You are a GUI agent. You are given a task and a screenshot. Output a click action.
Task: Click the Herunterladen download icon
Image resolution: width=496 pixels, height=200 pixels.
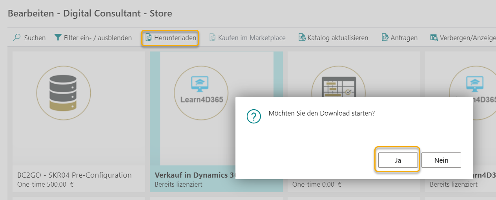point(148,38)
